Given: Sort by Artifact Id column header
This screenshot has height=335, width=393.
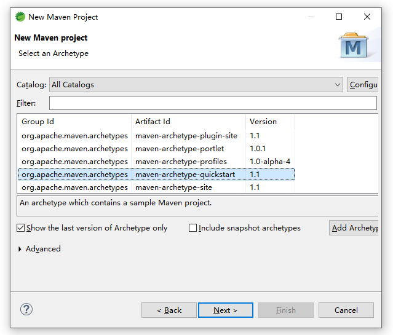Looking at the screenshot, I should coord(188,122).
